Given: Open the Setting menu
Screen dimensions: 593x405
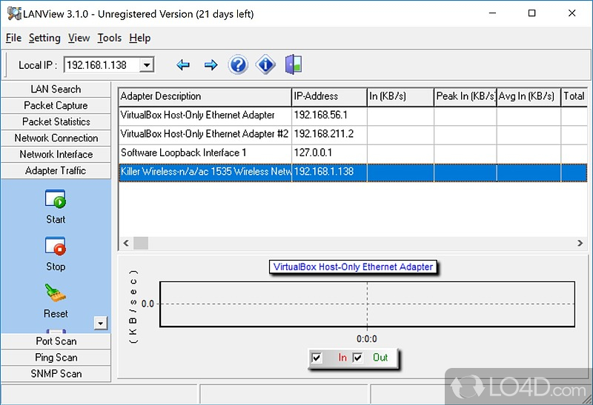Looking at the screenshot, I should (x=44, y=39).
